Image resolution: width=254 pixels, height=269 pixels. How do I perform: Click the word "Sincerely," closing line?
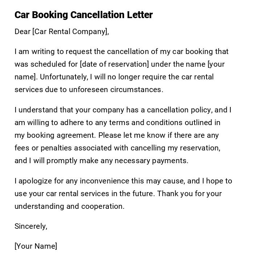point(31,226)
